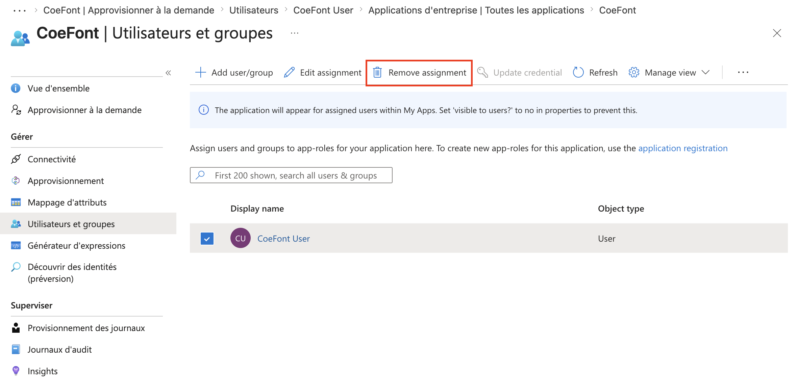796x382 pixels.
Task: Click the circular Refresh icon
Action: pos(578,73)
